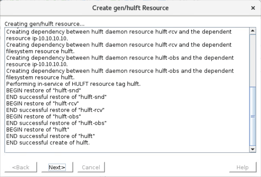261x177 pixels.
Task: Select the END successful restore of "hulft" line
Action: coord(50,136)
